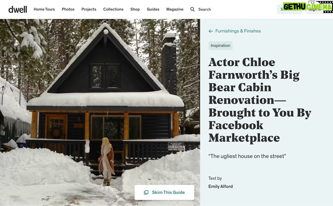Click the search magnifier icon

click(x=192, y=9)
